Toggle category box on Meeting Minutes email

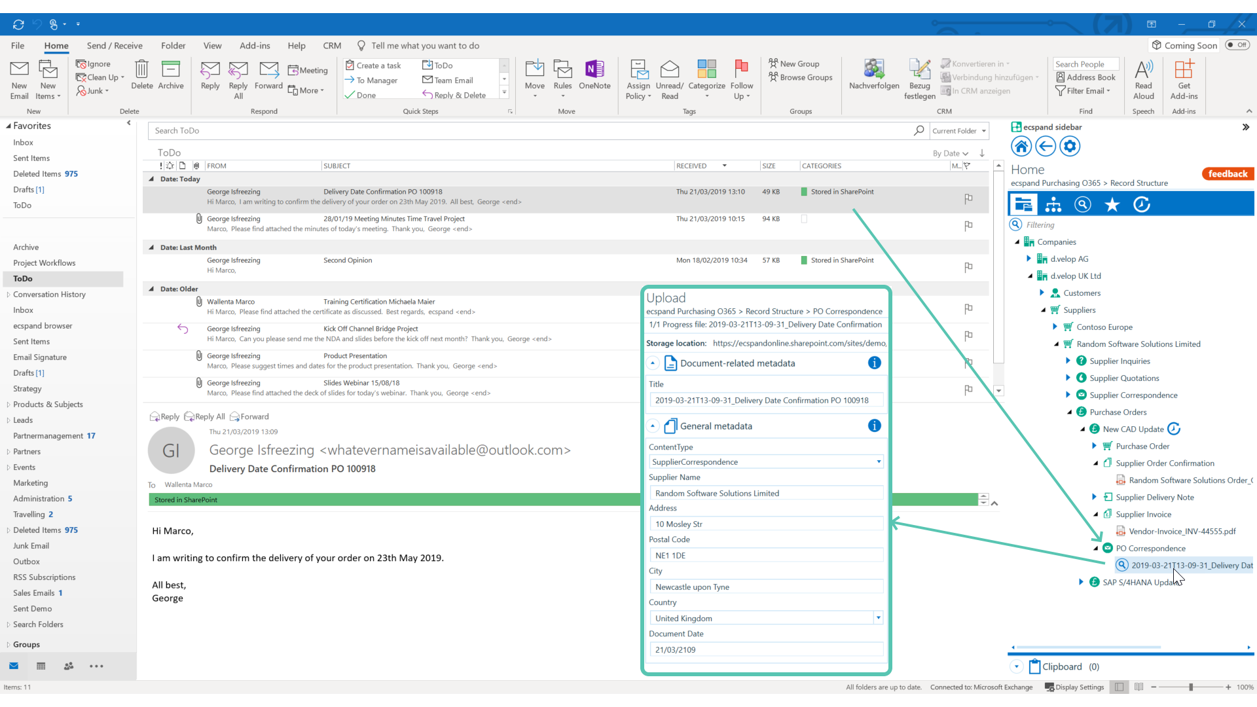pyautogui.click(x=804, y=219)
